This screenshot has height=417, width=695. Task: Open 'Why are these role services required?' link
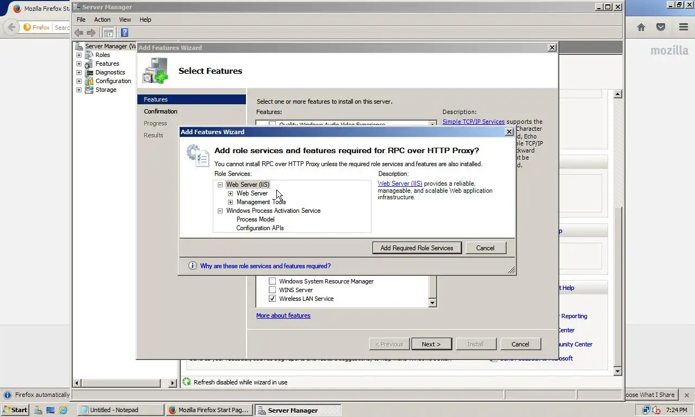(266, 266)
